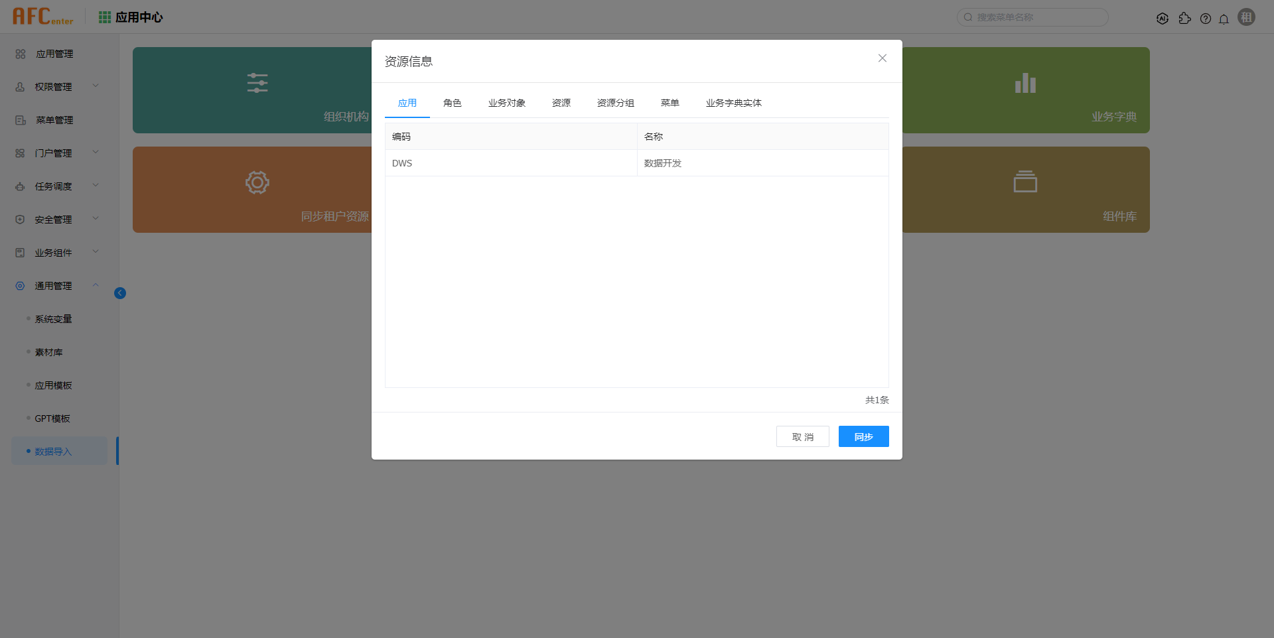Switch to the 角色 tab

click(452, 103)
